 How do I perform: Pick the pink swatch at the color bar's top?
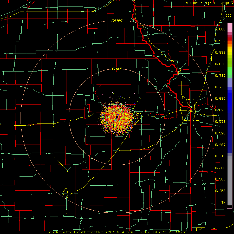coord(230,28)
